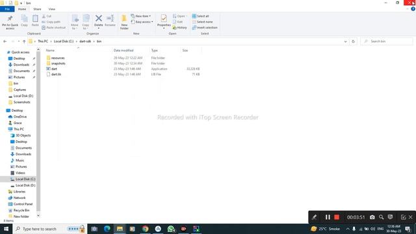Click the Copy ribbon icon
This screenshot has width=416, height=234.
(x=24, y=19)
